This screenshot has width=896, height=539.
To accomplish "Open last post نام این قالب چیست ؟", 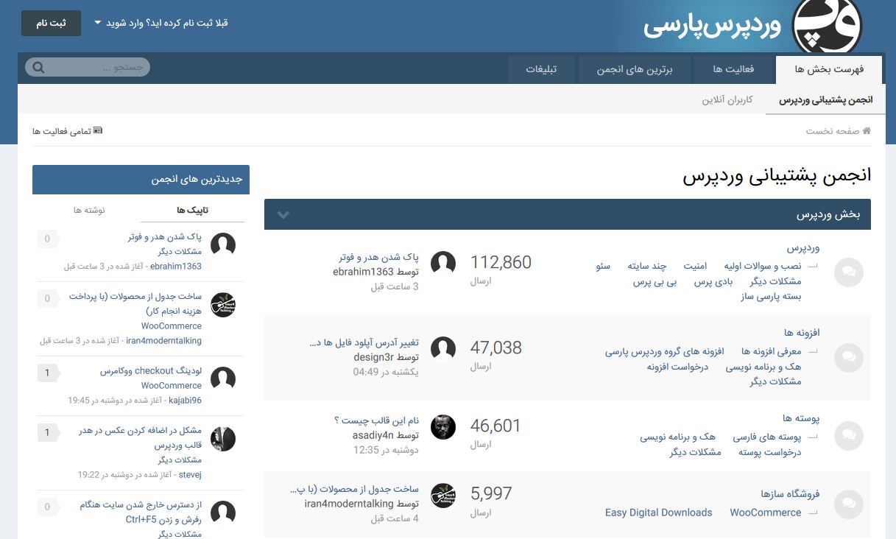I will [376, 420].
